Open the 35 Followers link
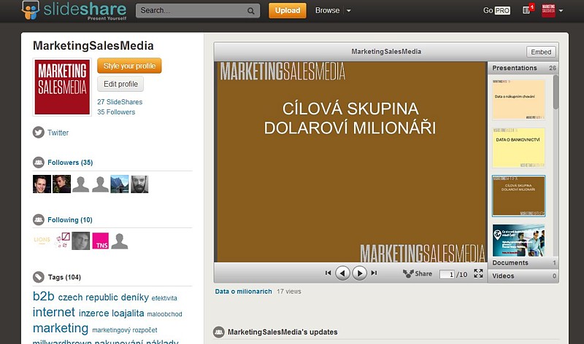Screen dimensions: 584x344 click(x=116, y=112)
